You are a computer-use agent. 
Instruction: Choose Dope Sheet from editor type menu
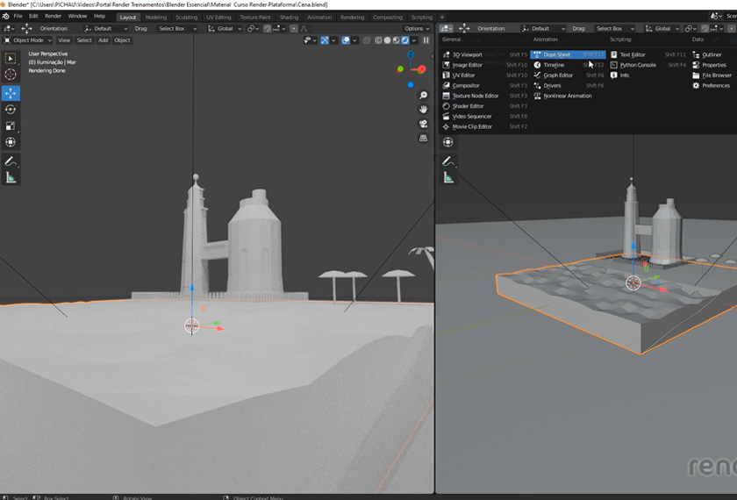tap(557, 54)
